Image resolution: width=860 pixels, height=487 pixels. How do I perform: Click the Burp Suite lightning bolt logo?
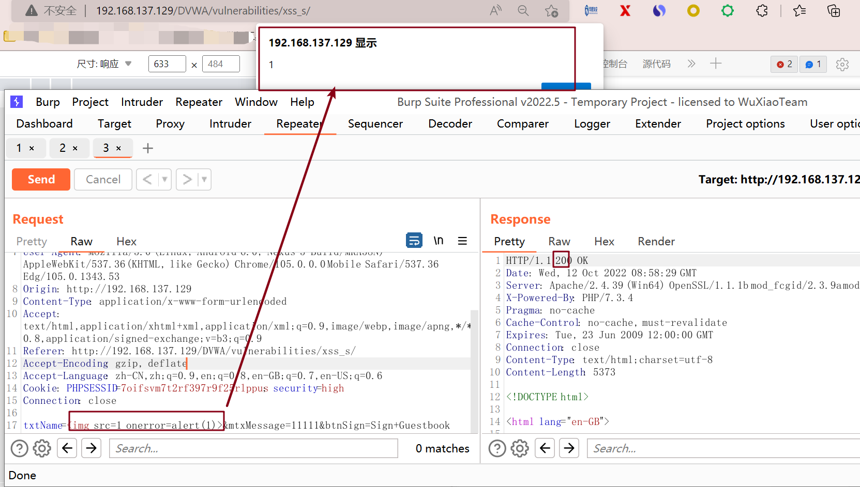pyautogui.click(x=17, y=102)
